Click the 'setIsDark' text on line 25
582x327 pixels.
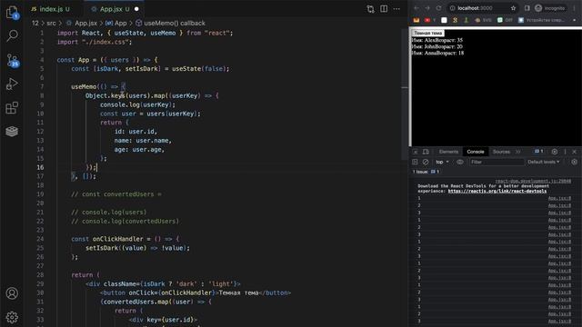coord(102,248)
